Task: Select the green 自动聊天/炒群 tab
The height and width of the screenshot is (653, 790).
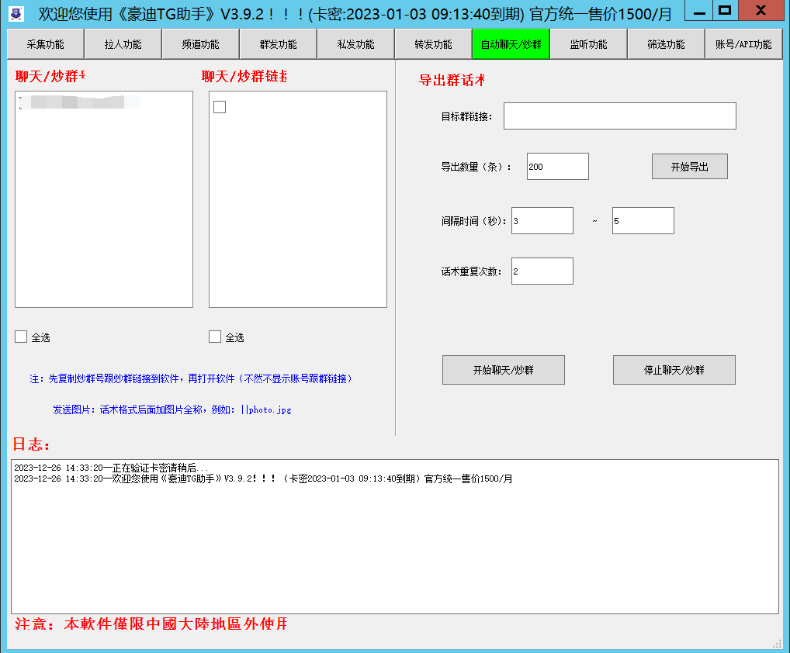Action: (511, 44)
